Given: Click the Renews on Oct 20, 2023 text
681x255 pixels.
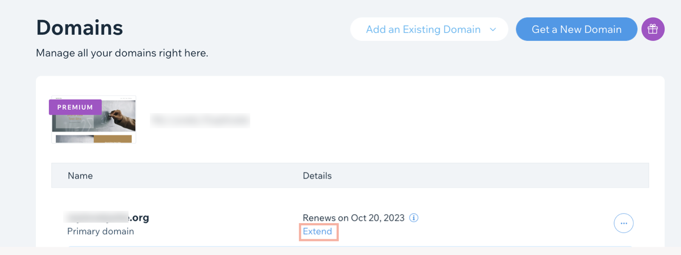Looking at the screenshot, I should coord(354,218).
